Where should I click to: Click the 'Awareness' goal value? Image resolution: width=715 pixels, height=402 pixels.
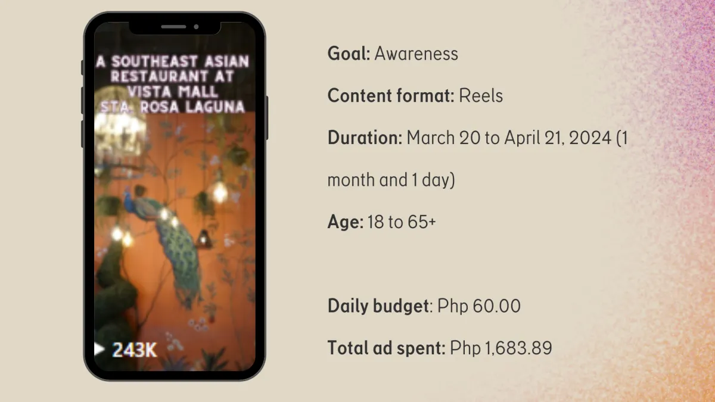[416, 54]
